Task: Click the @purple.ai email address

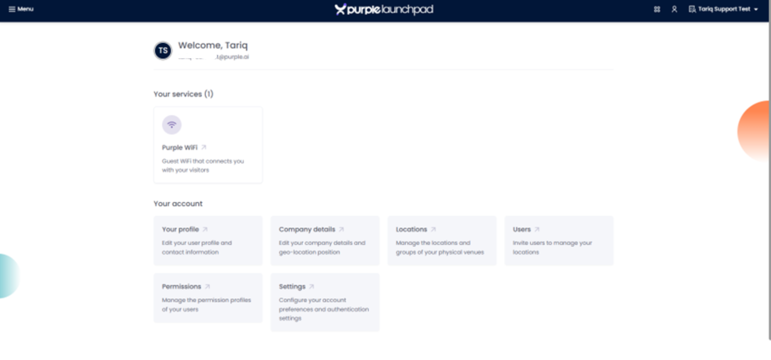Action: [x=213, y=57]
